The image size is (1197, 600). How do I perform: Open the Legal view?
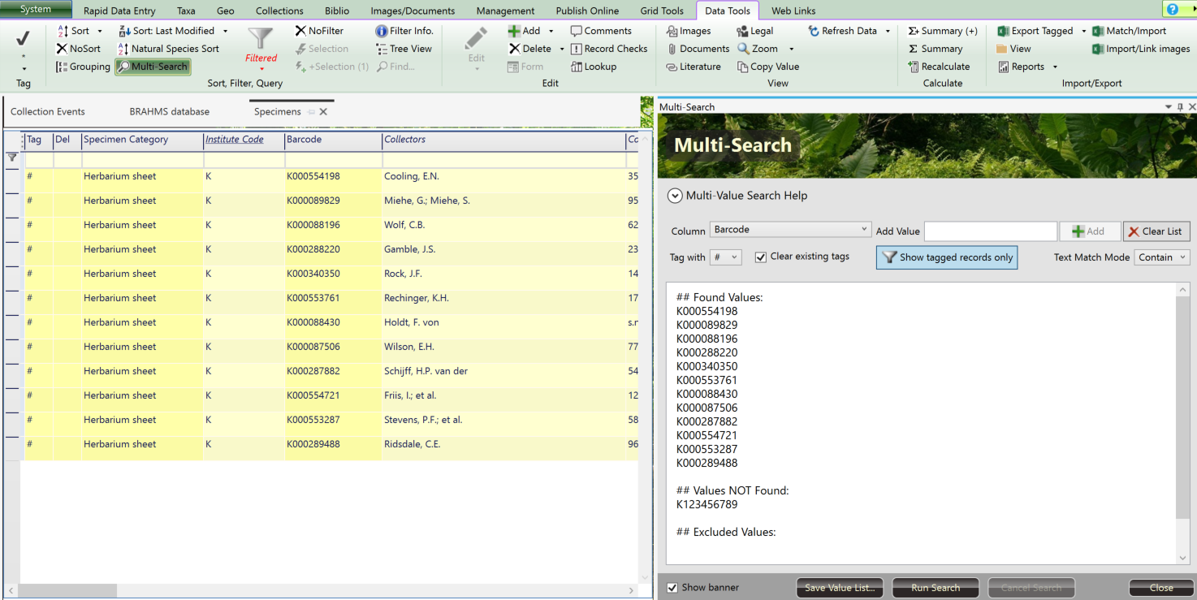pos(755,31)
